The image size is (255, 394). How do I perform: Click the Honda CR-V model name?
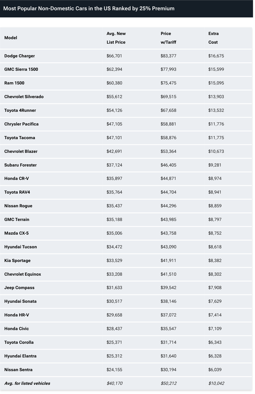coord(17,178)
